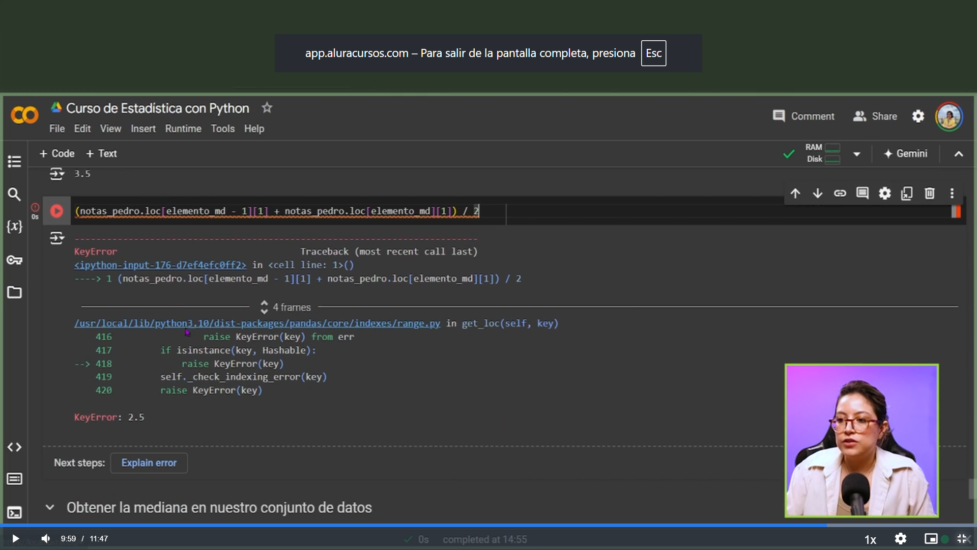Open runtime connection dropdown arrow
This screenshot has width=977, height=550.
857,154
